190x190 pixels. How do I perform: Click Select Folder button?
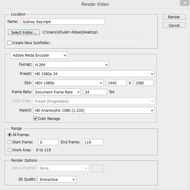click(24, 32)
